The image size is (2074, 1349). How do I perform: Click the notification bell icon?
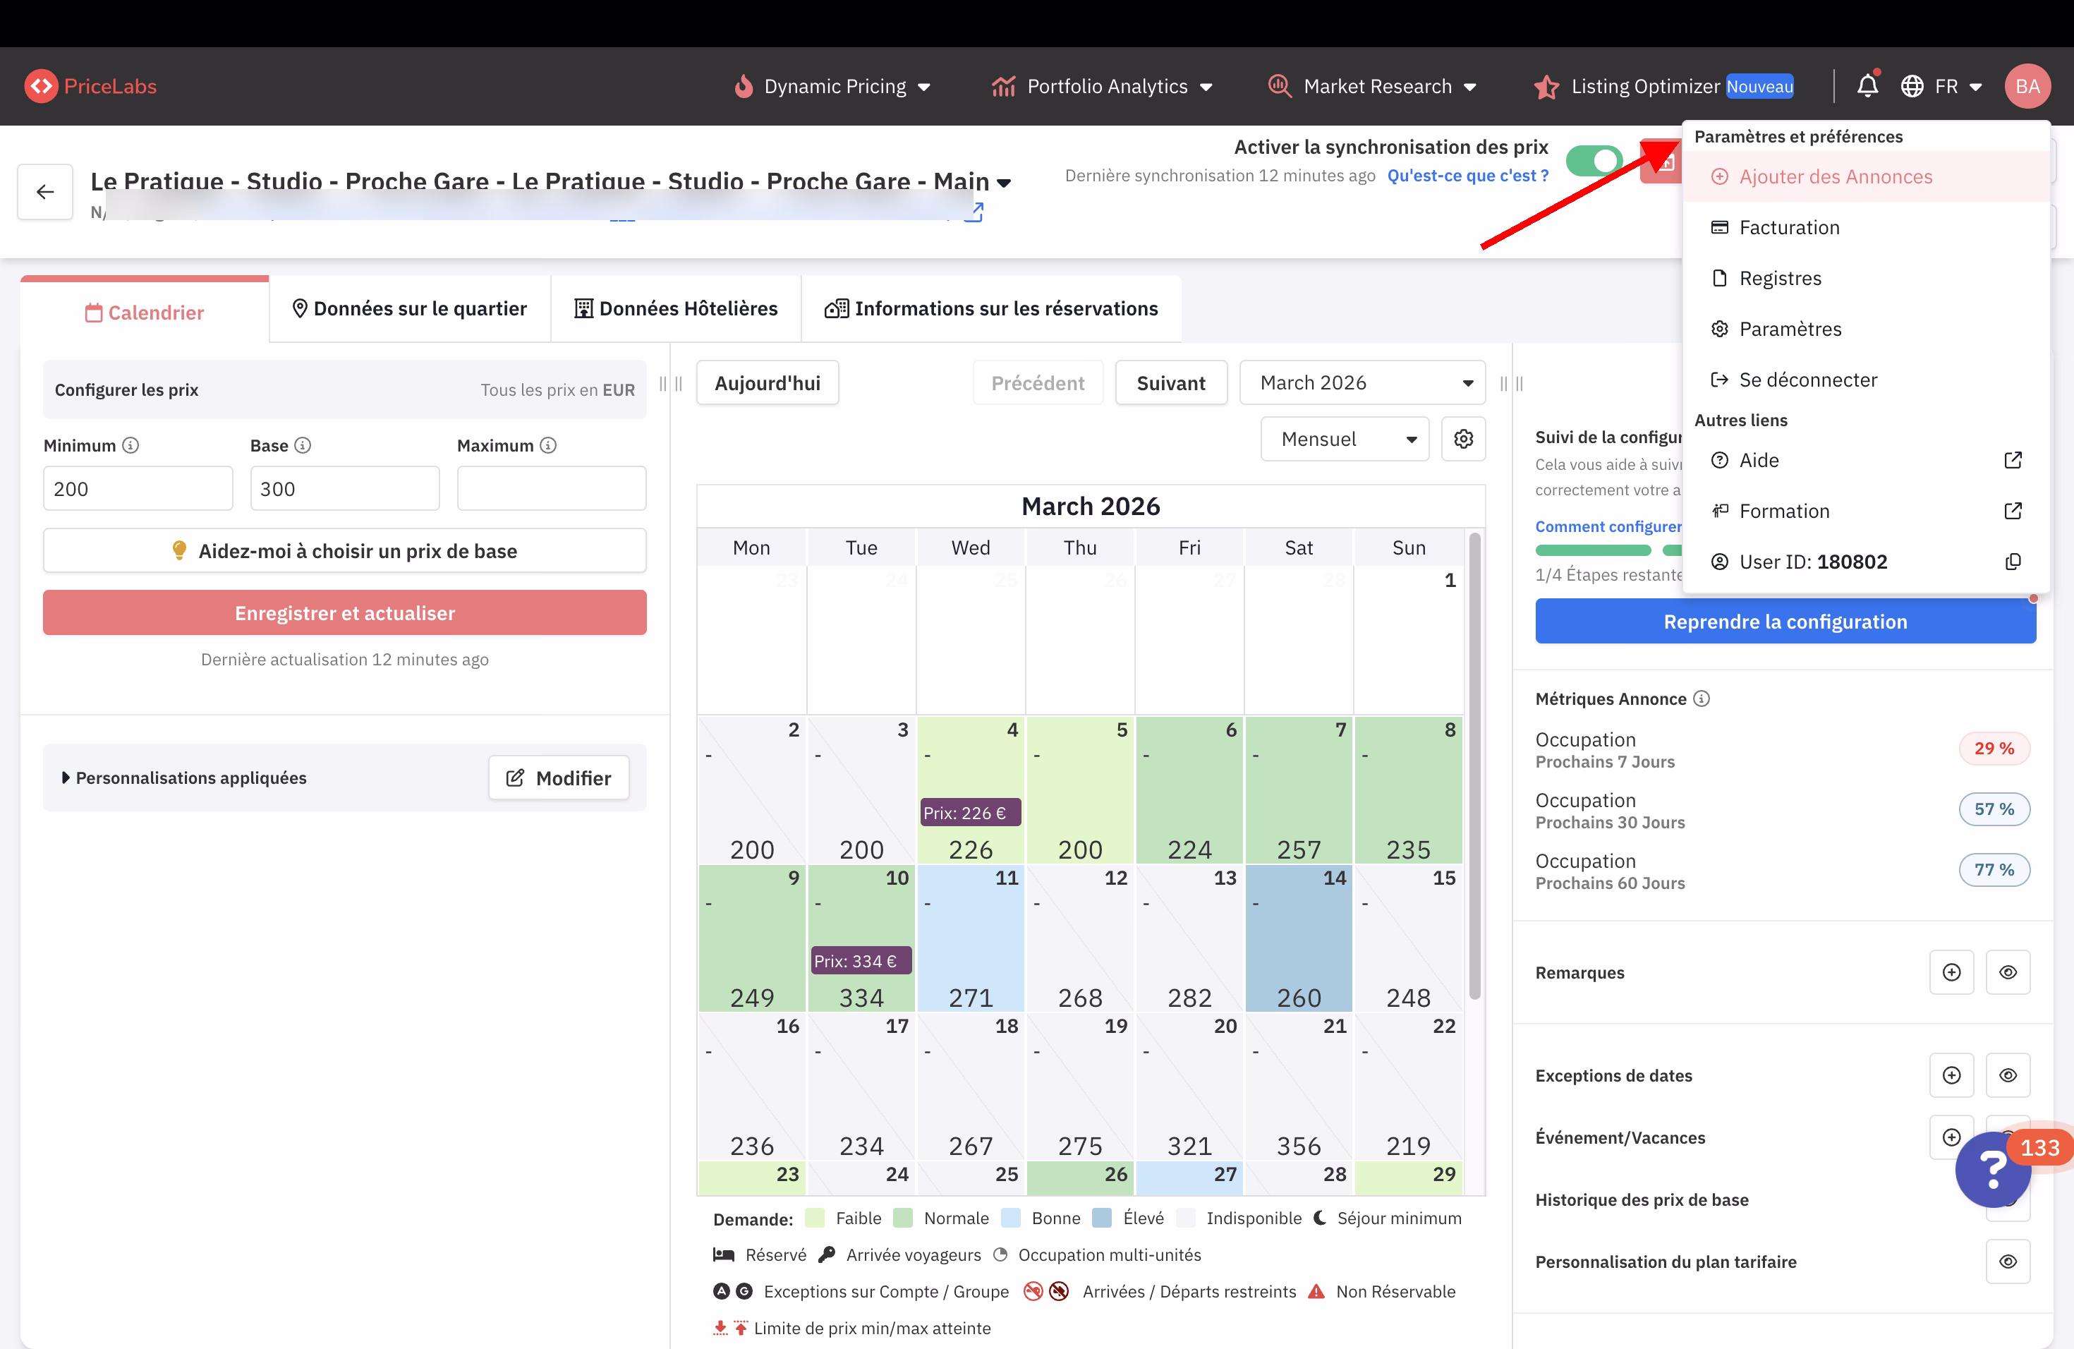1867,86
